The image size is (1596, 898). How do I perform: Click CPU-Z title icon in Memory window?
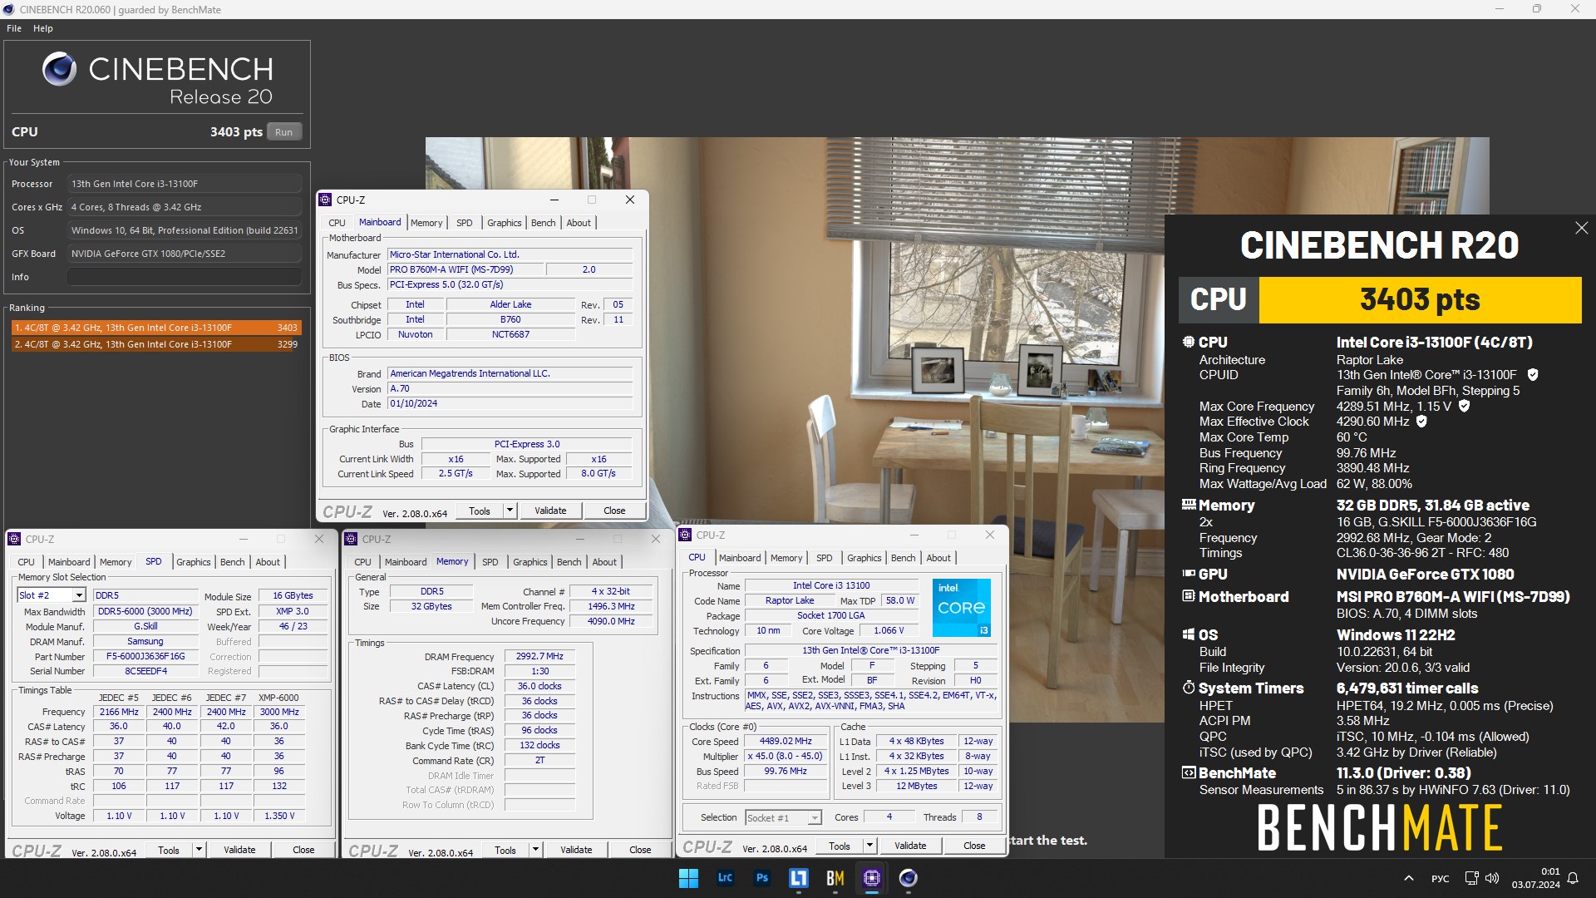click(x=351, y=539)
